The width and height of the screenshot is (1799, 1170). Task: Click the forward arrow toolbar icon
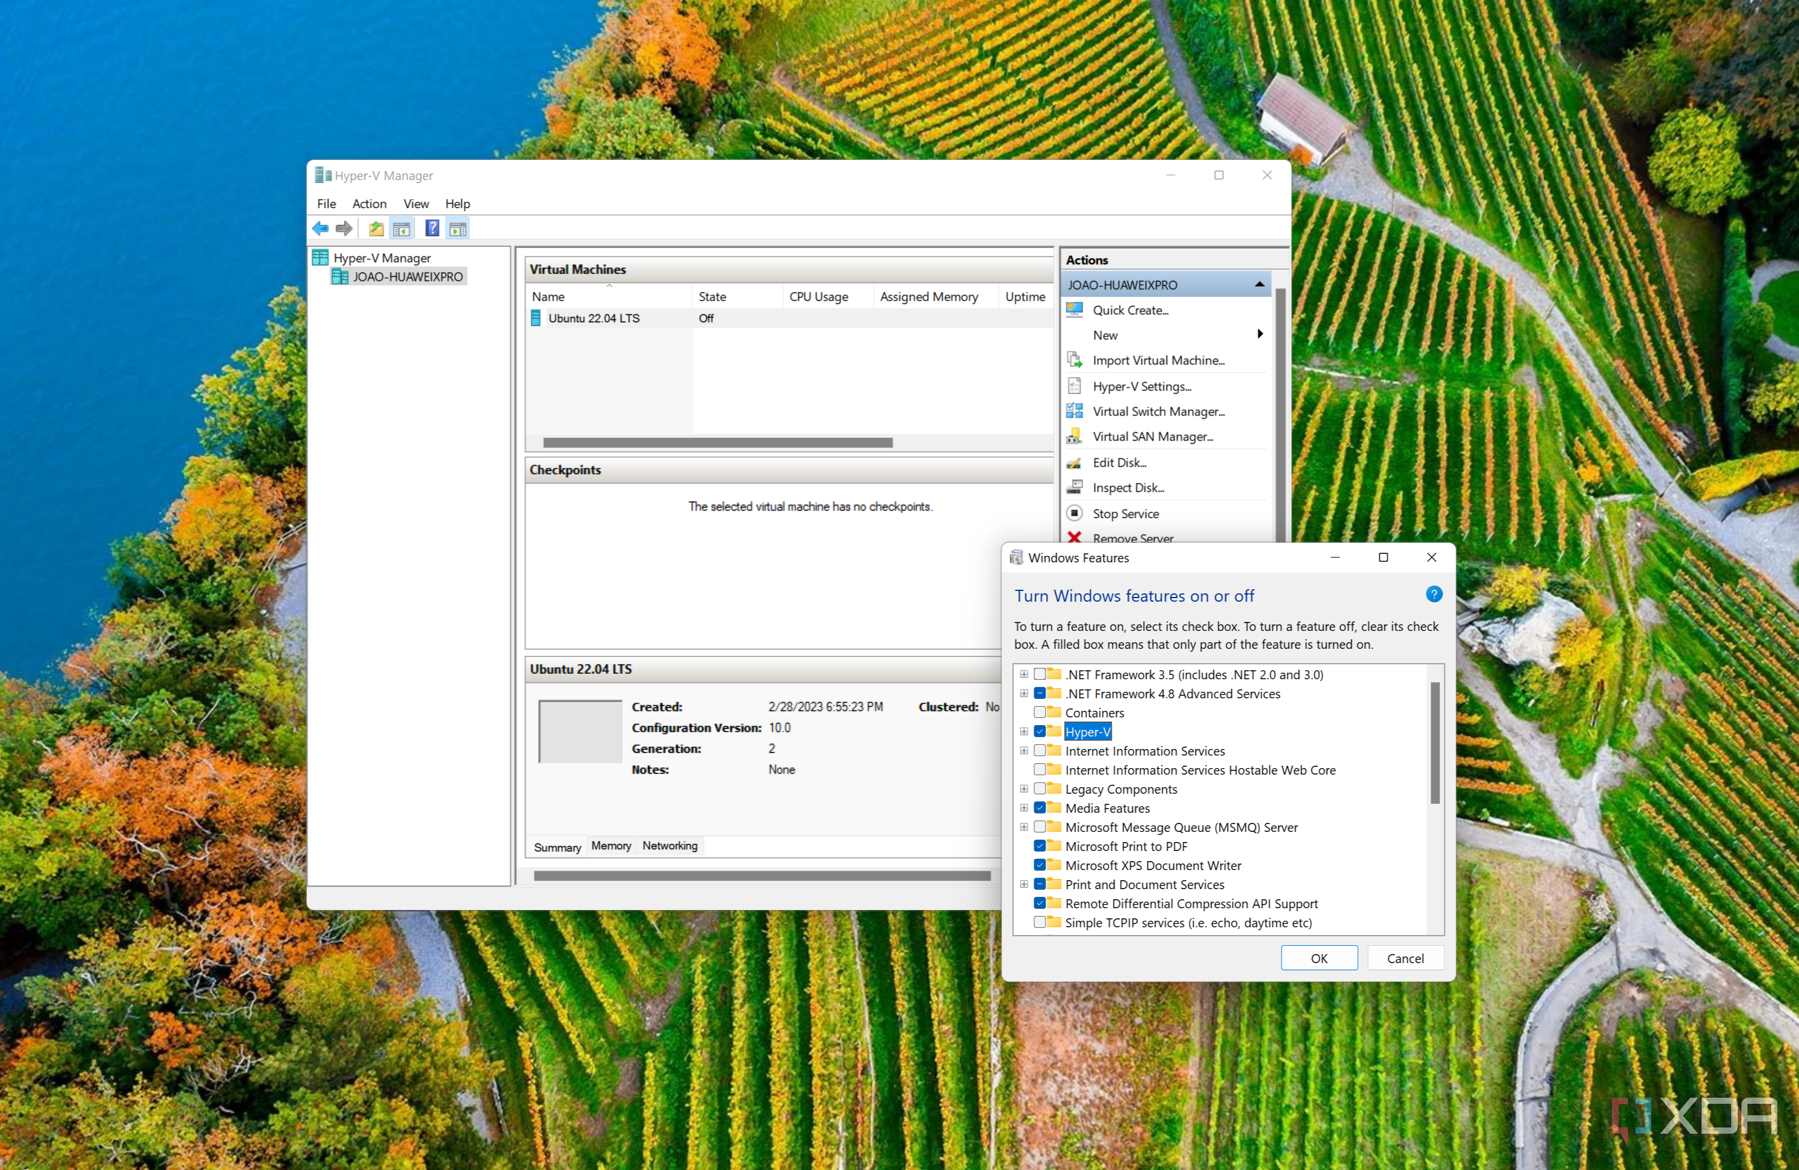pyautogui.click(x=344, y=228)
